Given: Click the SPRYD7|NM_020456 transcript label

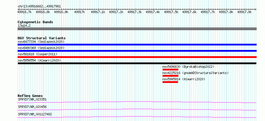Looking at the screenshot, I should tap(32, 107).
